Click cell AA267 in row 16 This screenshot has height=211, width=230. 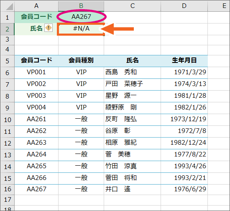tap(36, 189)
